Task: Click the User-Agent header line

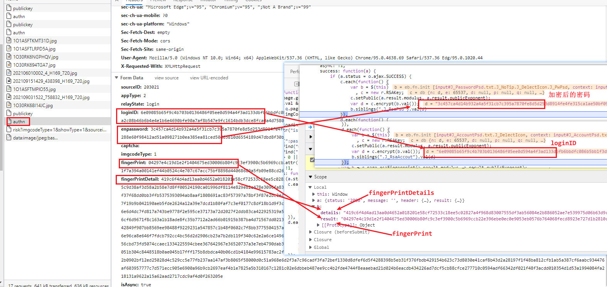Action: coord(302,58)
